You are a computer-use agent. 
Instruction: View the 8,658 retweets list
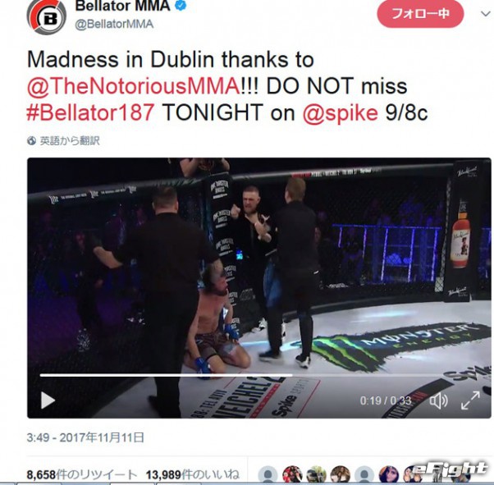82,474
